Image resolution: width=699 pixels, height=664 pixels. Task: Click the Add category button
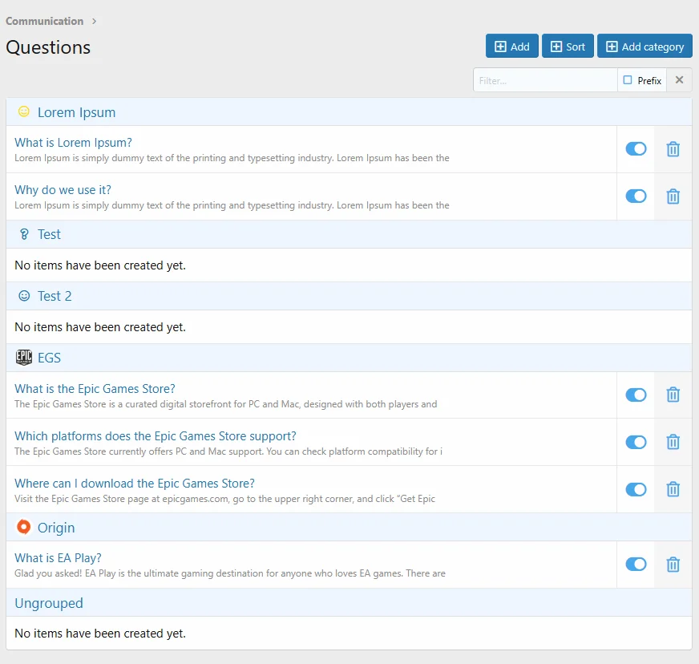pyautogui.click(x=644, y=47)
